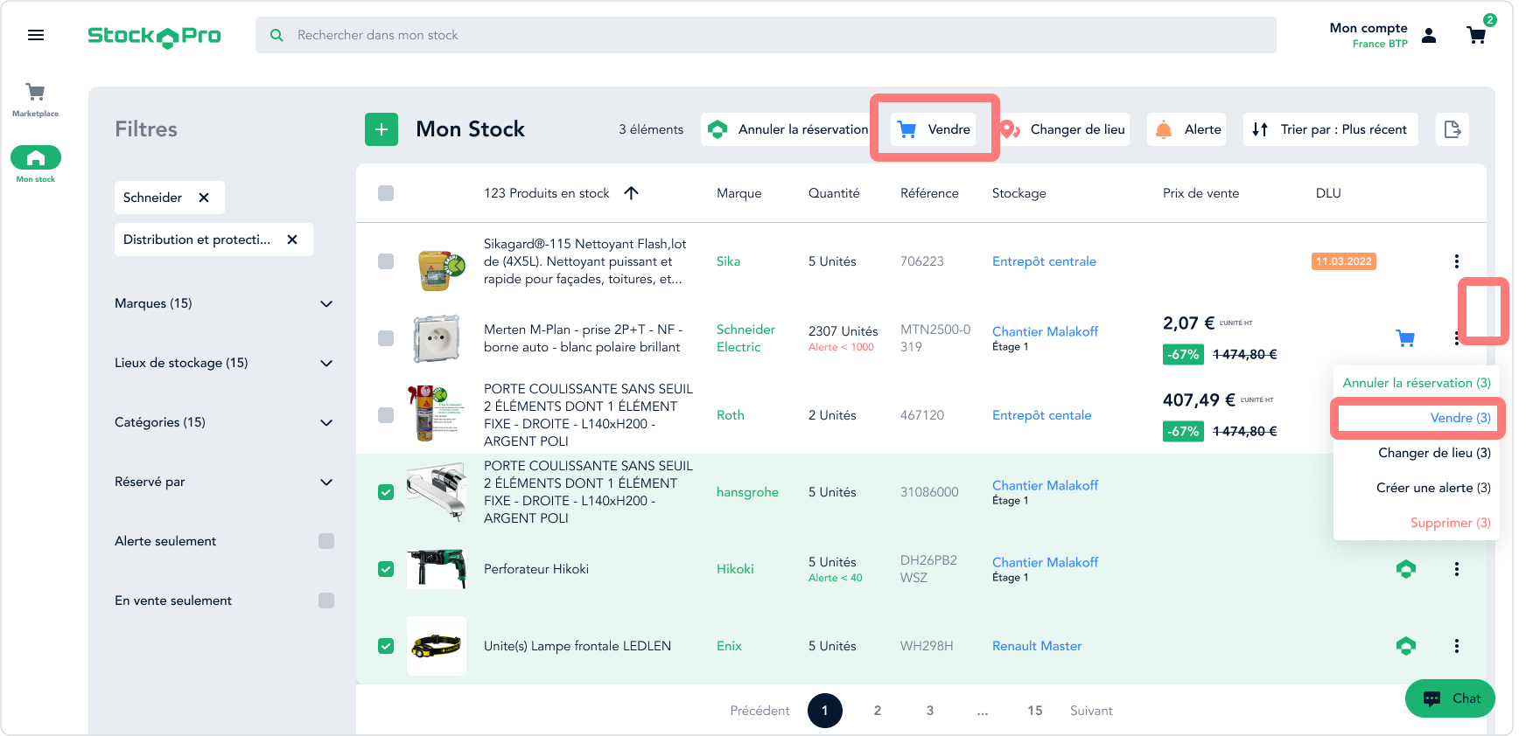This screenshot has height=736, width=1526.
Task: Click the search magnifier icon
Action: coord(276,35)
